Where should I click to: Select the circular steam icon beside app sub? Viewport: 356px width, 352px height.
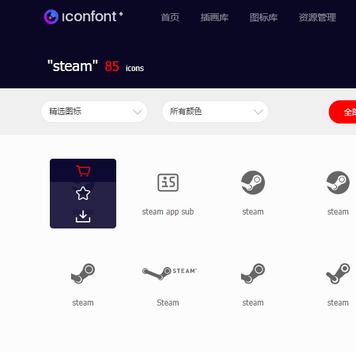click(x=253, y=183)
